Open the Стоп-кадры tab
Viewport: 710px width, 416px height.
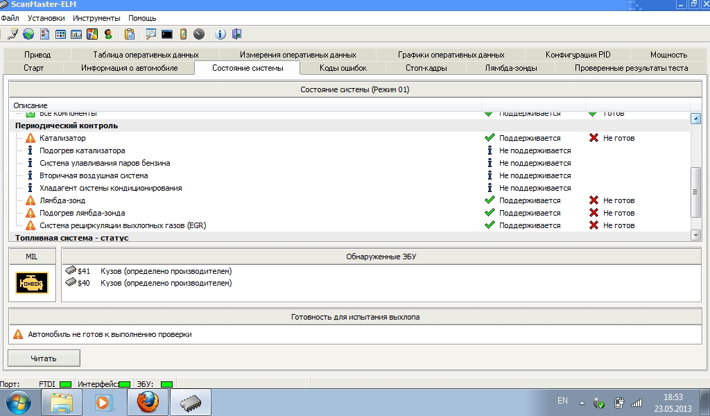click(426, 68)
